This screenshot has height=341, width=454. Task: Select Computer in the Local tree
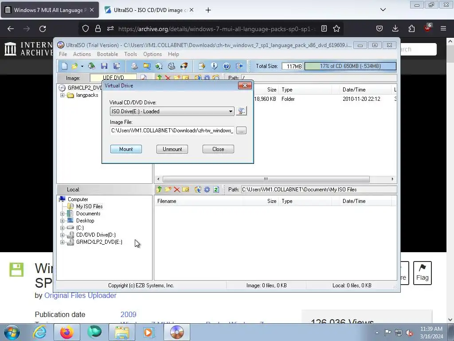pyautogui.click(x=78, y=199)
